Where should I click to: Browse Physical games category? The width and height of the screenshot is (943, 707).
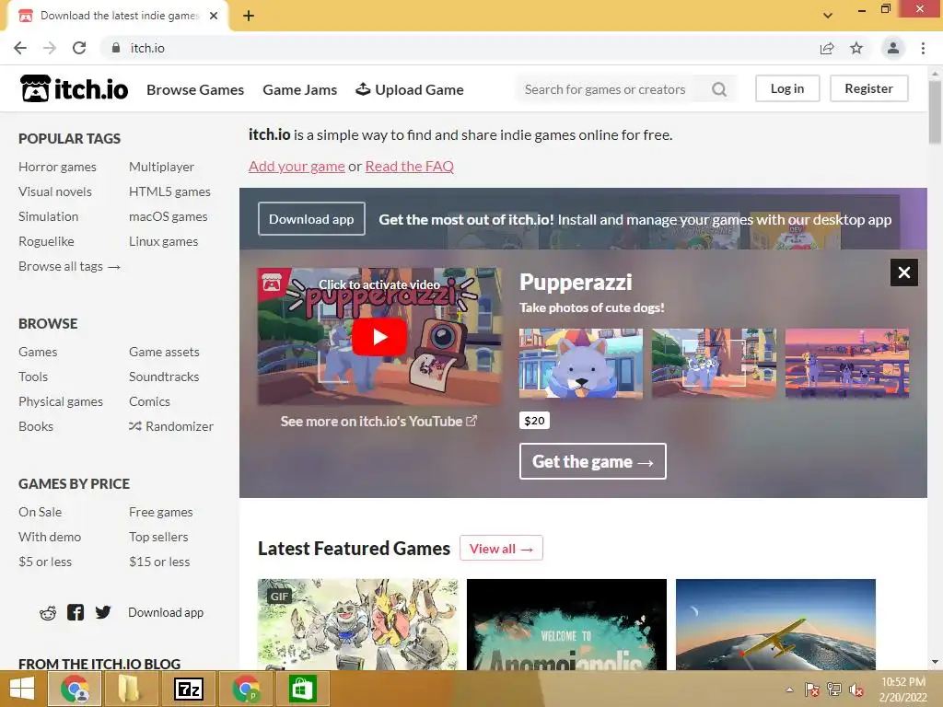(x=61, y=401)
